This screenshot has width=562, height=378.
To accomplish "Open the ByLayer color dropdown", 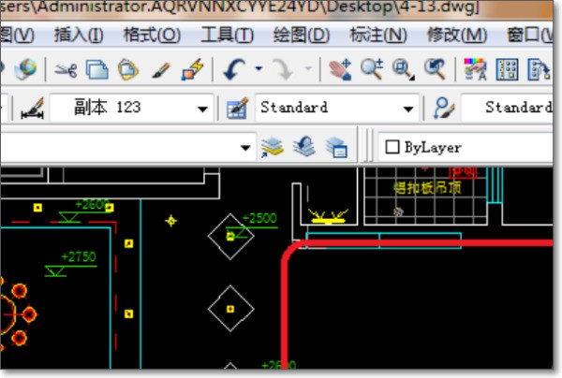I will tap(466, 147).
